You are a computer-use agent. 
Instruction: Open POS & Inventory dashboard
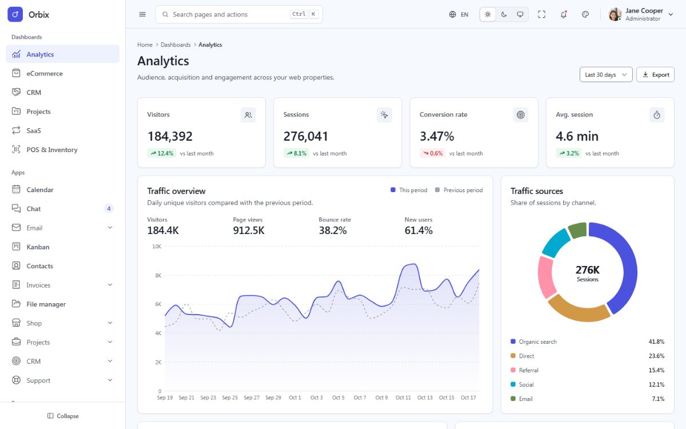pos(63,149)
